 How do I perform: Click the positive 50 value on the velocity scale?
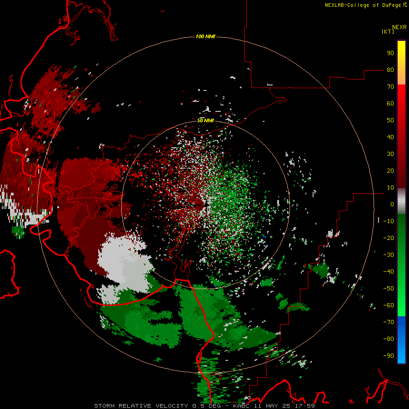click(390, 120)
